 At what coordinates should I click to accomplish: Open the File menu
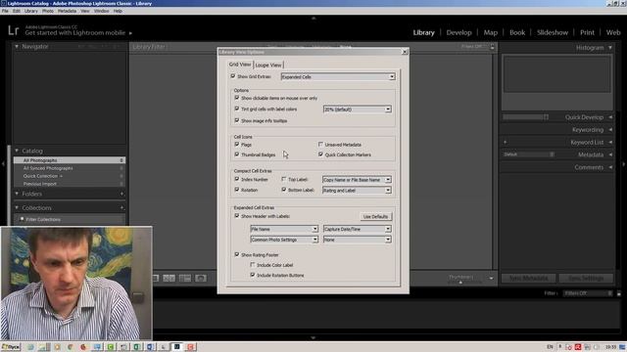5,11
